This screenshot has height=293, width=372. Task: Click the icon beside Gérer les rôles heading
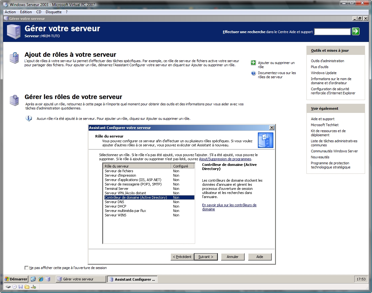pos(14,100)
